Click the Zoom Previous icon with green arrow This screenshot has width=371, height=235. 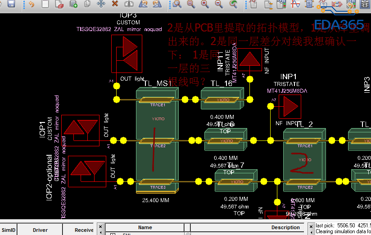[x=233, y=4]
